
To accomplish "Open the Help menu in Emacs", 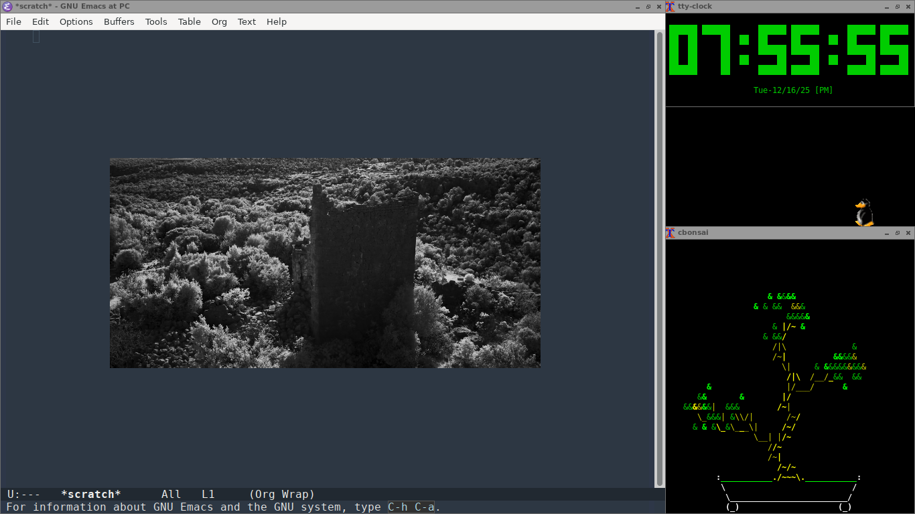I will pos(277,21).
